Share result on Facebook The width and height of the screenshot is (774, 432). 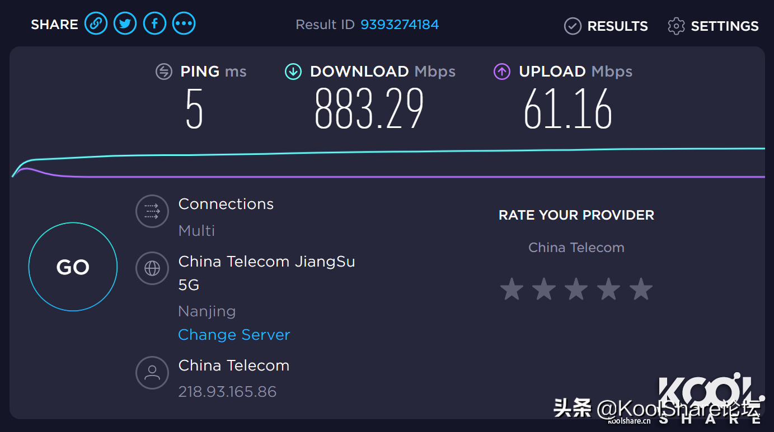tap(154, 24)
